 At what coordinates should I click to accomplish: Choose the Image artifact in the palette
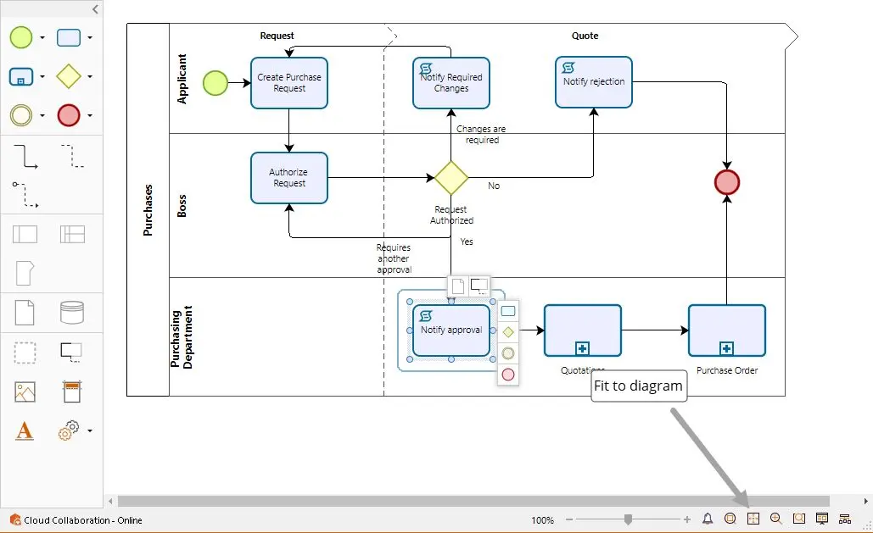(25, 392)
